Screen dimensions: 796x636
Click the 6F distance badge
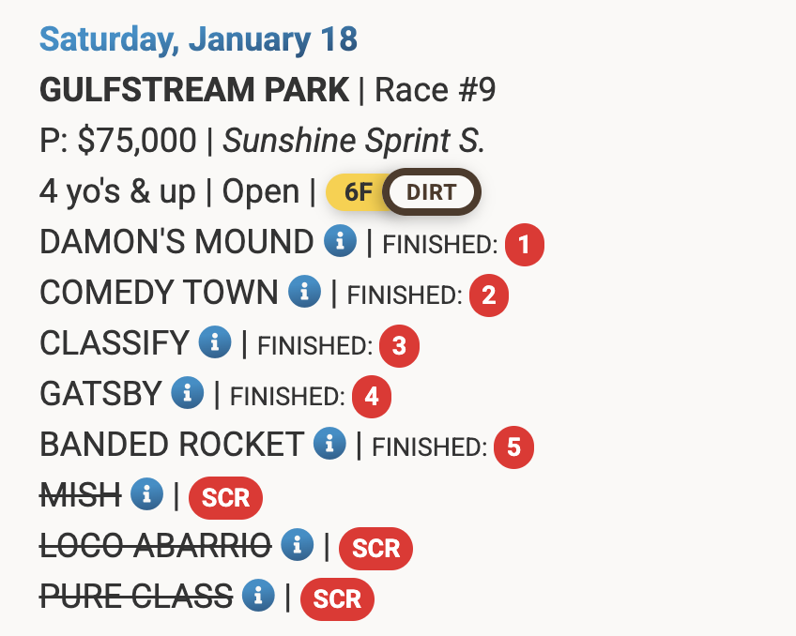coord(358,192)
